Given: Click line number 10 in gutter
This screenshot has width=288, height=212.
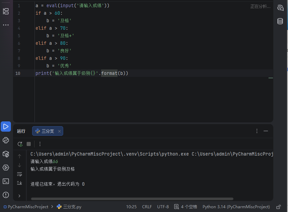Looking at the screenshot, I should pos(18,74).
